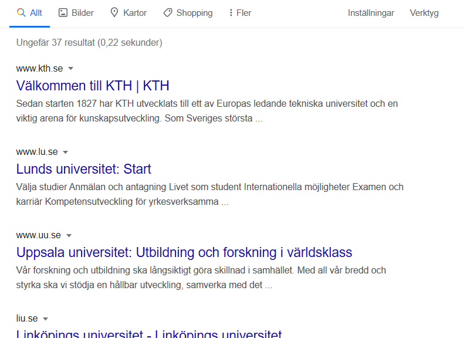463x338 pixels.
Task: Click the map pin icon beside Kartor
Action: pos(114,13)
